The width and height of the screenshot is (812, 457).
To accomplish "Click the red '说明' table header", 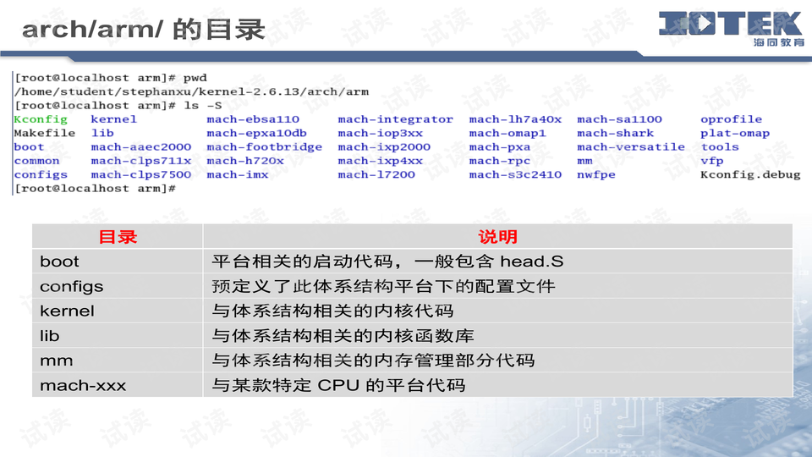I will point(497,237).
